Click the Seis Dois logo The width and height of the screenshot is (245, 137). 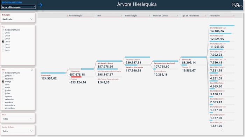coord(237,5)
